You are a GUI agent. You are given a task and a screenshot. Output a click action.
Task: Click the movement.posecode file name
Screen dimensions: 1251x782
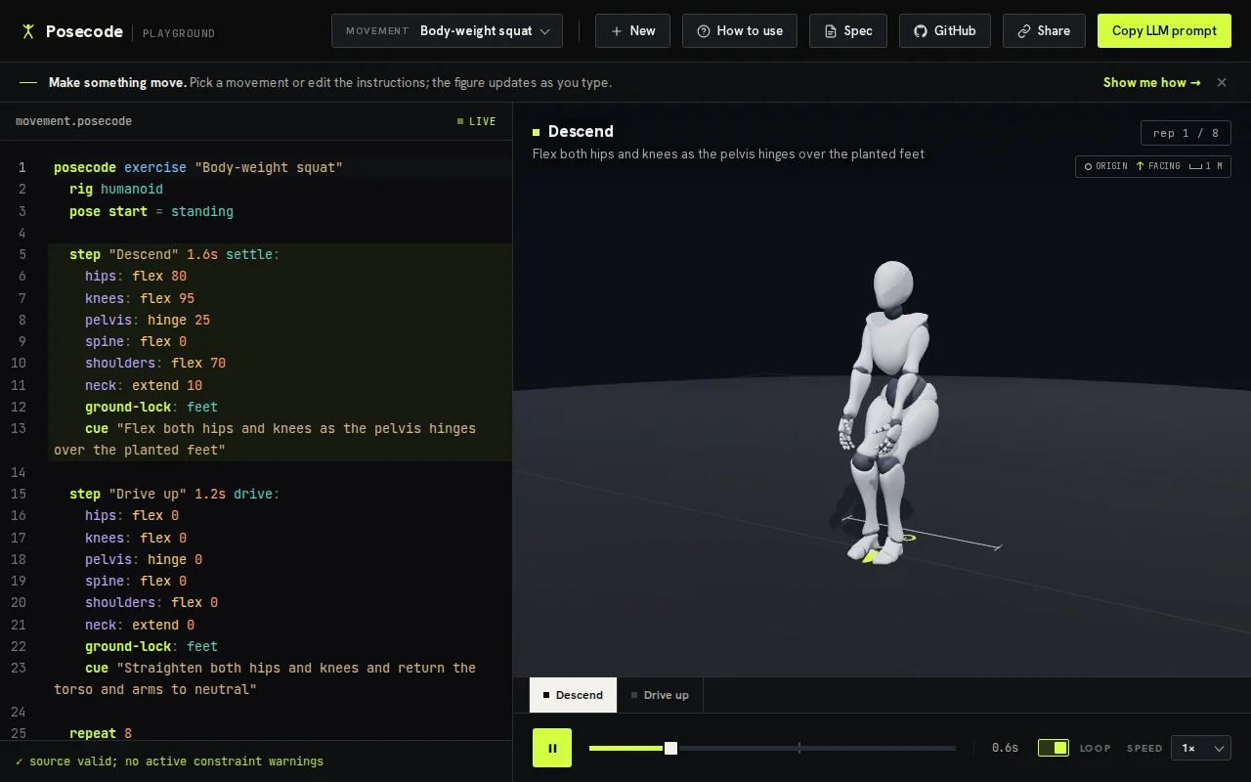click(73, 121)
